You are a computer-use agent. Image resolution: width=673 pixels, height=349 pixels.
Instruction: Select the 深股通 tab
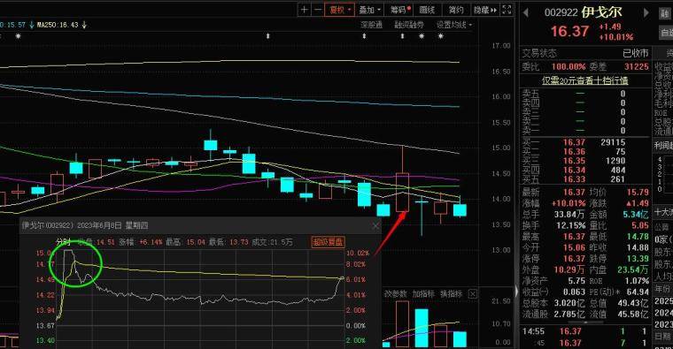point(371,25)
